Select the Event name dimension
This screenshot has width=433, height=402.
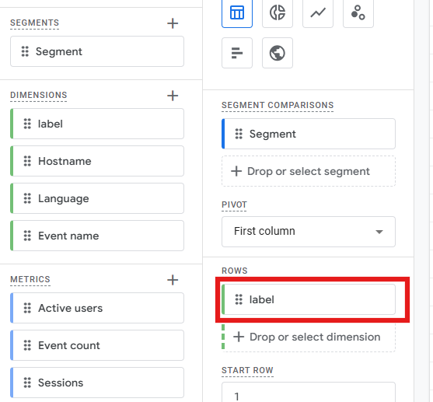pos(97,236)
